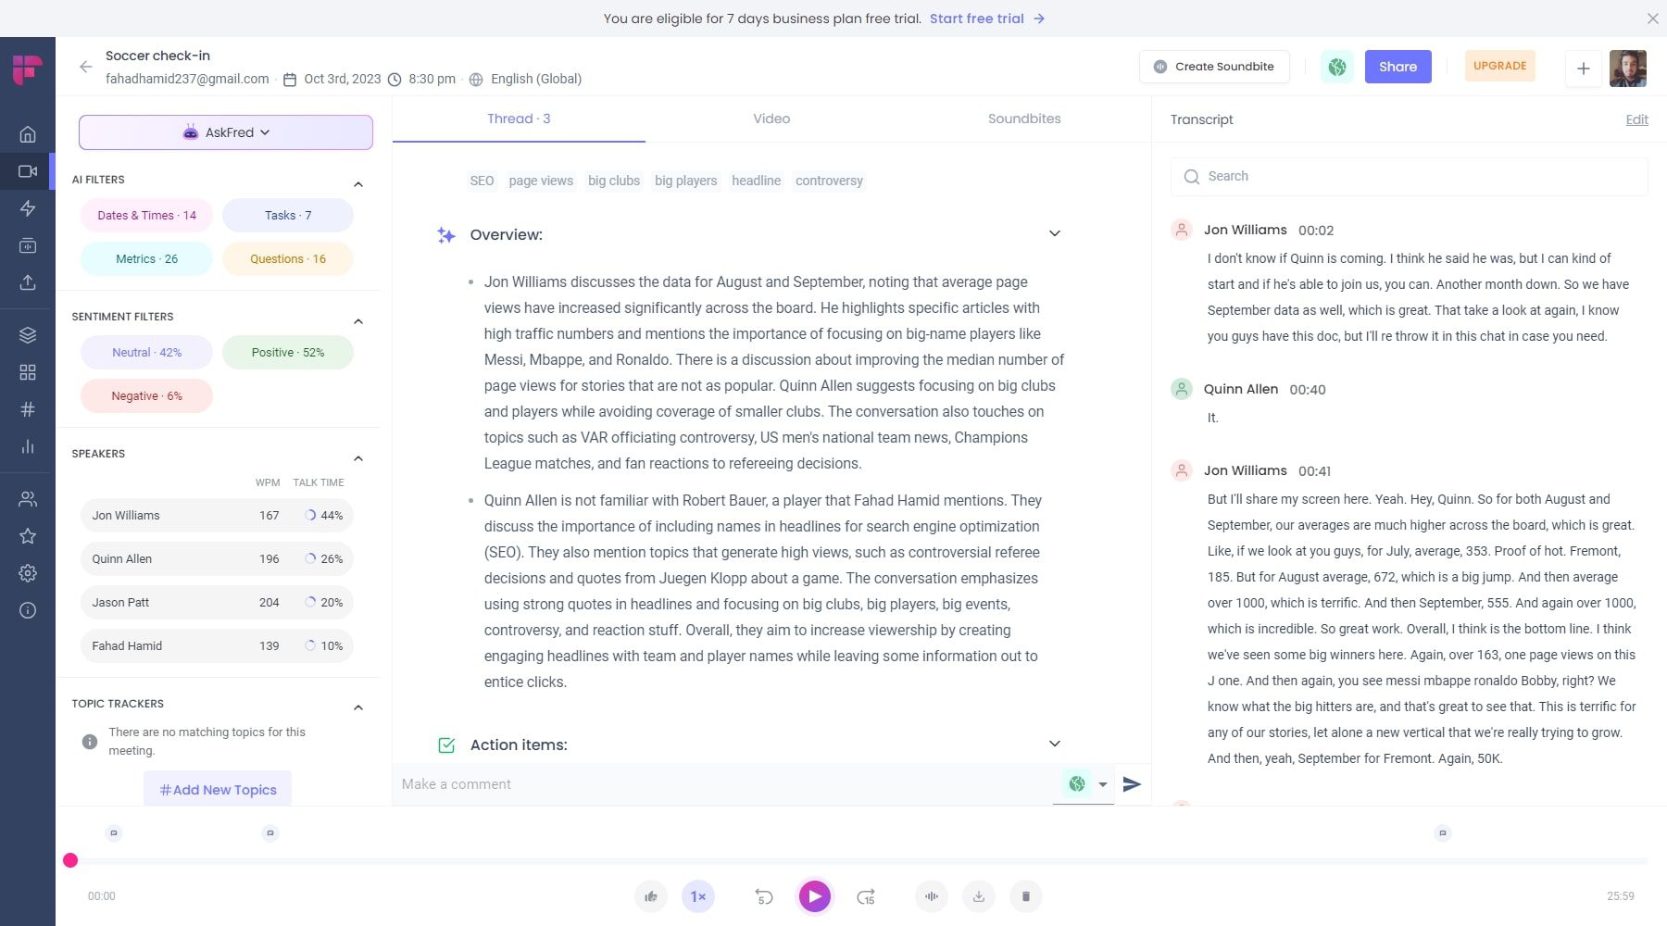Image resolution: width=1667 pixels, height=926 pixels.
Task: Open the AskFred dropdown
Action: (x=225, y=131)
